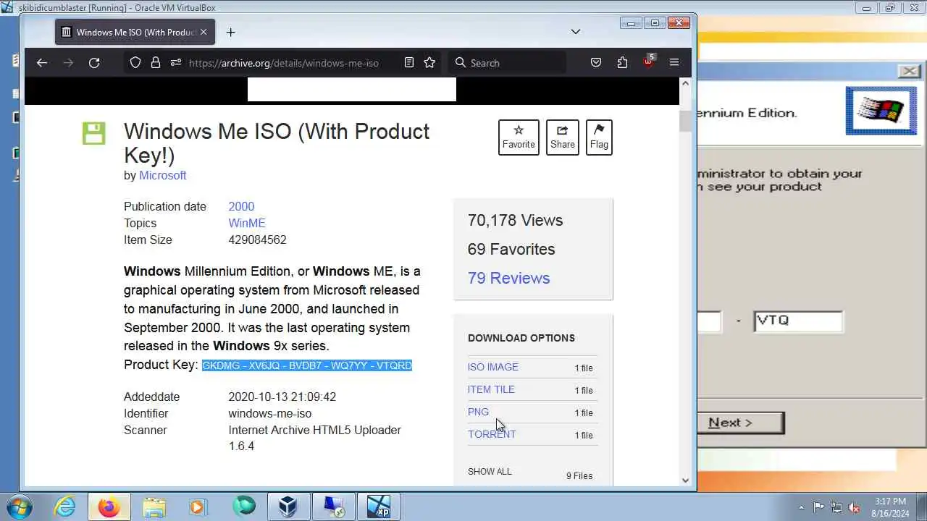Image resolution: width=927 pixels, height=521 pixels.
Task: Close the Windows Me setup dialog
Action: pyautogui.click(x=909, y=71)
